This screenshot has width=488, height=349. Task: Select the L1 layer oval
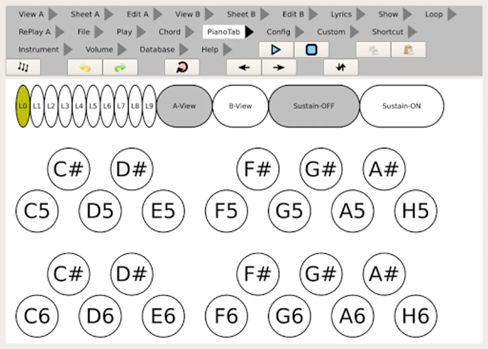click(37, 106)
